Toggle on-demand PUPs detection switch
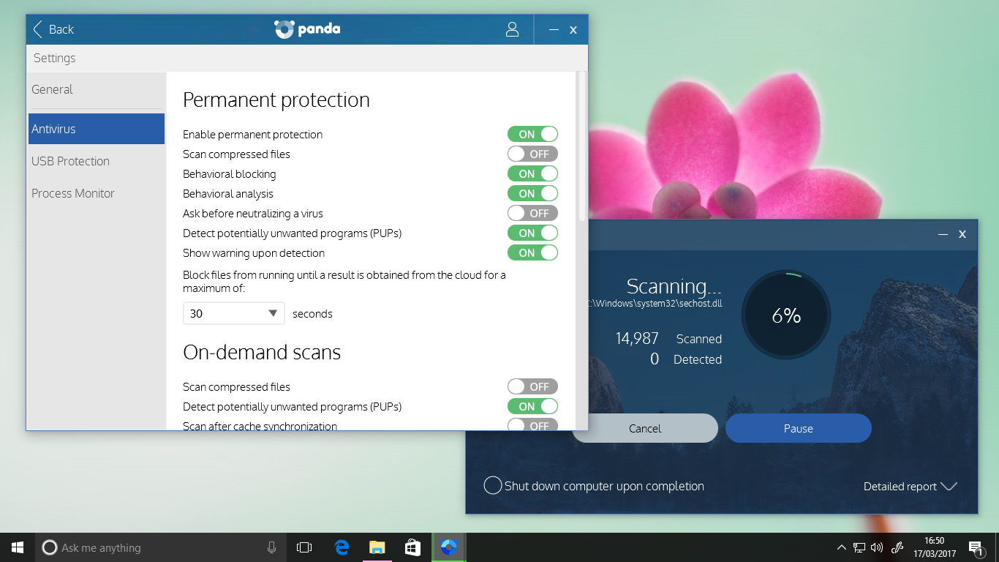The height and width of the screenshot is (562, 999). (x=532, y=406)
